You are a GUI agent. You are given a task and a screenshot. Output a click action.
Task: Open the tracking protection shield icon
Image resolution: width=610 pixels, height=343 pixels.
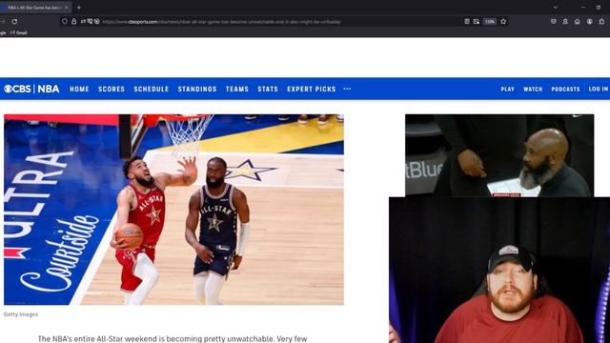(x=65, y=22)
